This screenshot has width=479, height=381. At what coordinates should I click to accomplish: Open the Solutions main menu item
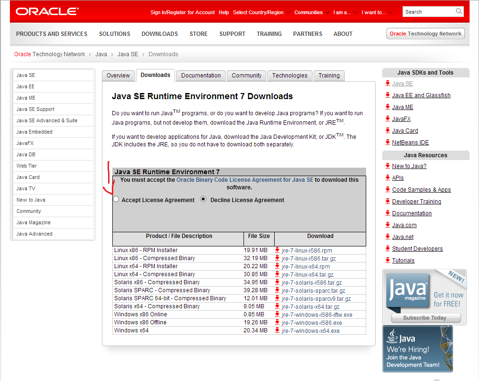click(x=115, y=34)
